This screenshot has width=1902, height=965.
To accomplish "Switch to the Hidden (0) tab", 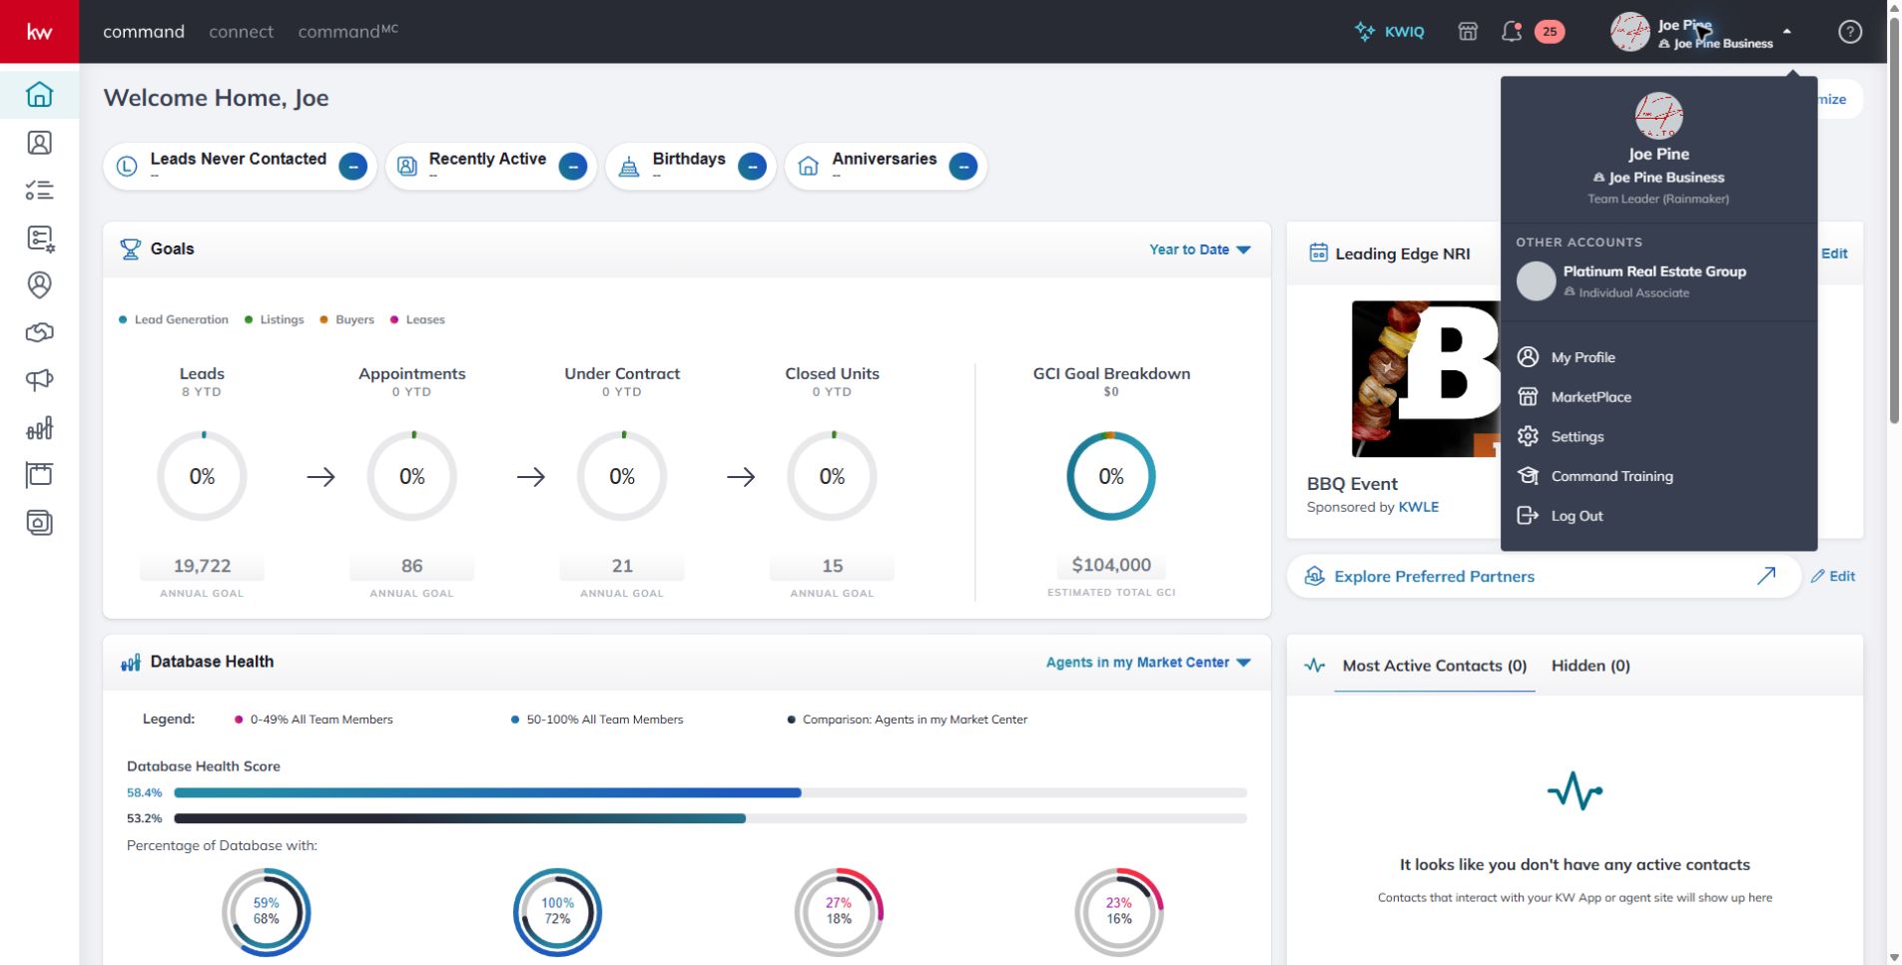I will point(1589,666).
